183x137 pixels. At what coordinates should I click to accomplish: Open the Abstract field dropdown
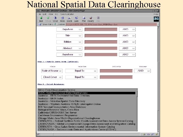69,48
